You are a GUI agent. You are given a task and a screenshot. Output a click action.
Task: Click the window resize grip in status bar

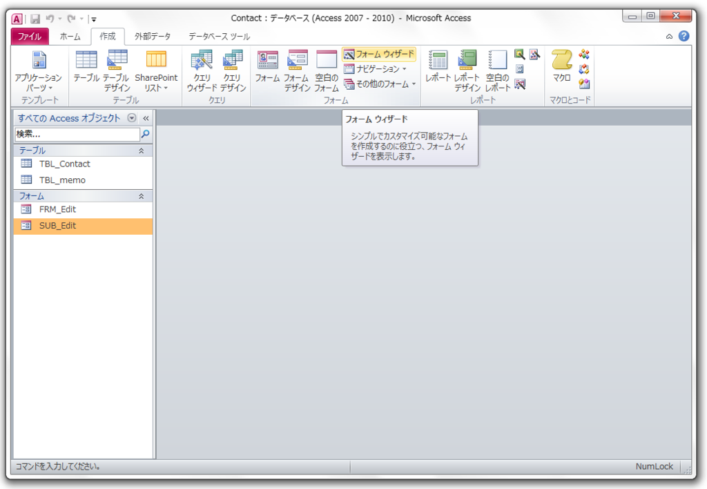[687, 469]
